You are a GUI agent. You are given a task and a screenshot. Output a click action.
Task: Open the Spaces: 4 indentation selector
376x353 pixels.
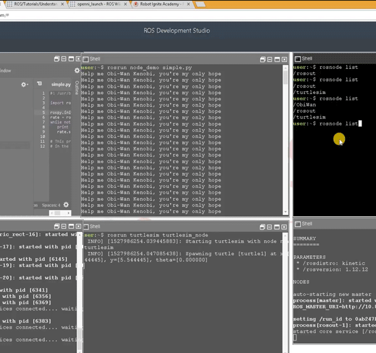click(51, 205)
